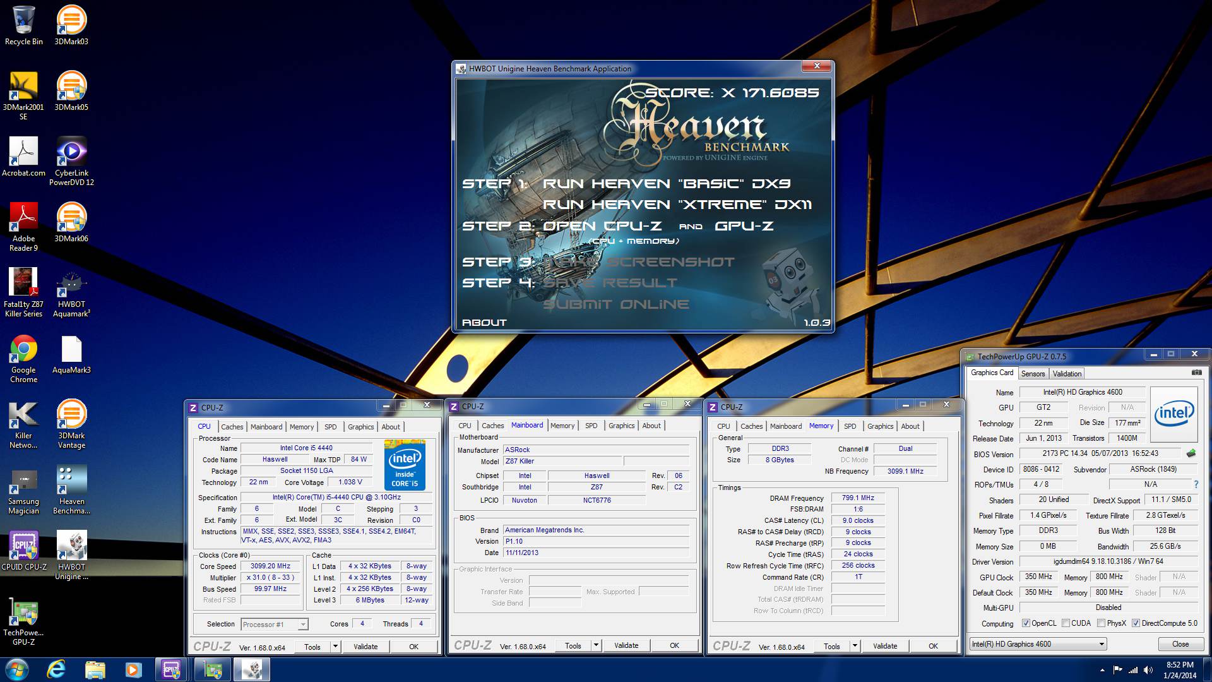Open Google Chrome desktop icon

click(x=24, y=358)
